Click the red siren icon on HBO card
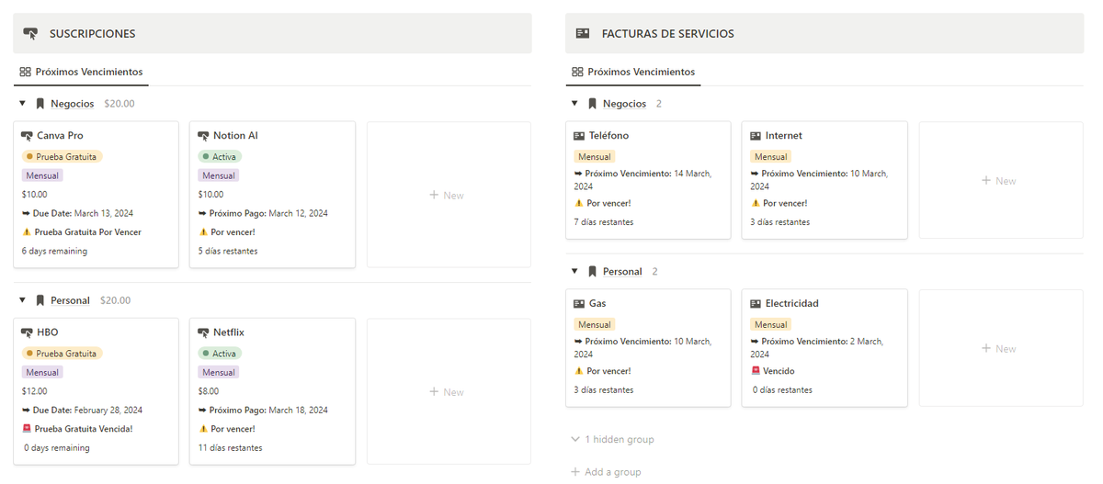Viewport: 1103px width, 484px height. pos(27,429)
